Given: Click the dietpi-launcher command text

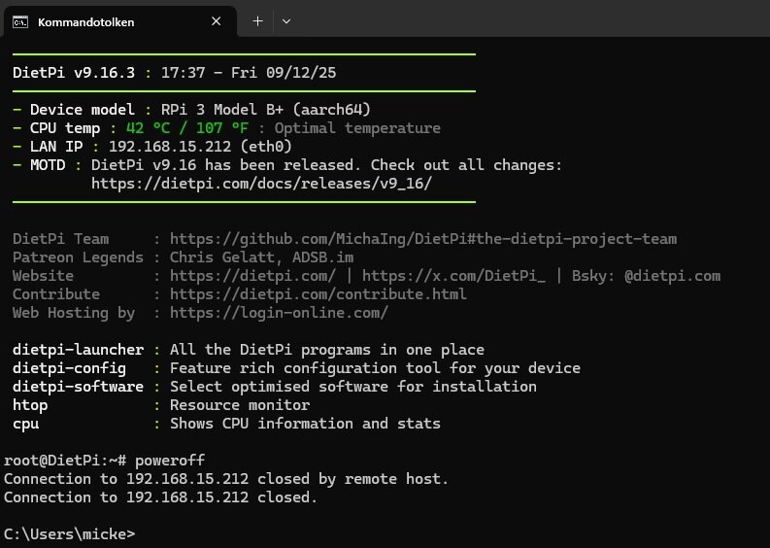Looking at the screenshot, I should (78, 350).
